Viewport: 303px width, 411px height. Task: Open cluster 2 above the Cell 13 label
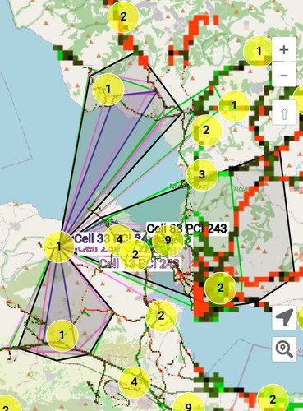tap(135, 255)
